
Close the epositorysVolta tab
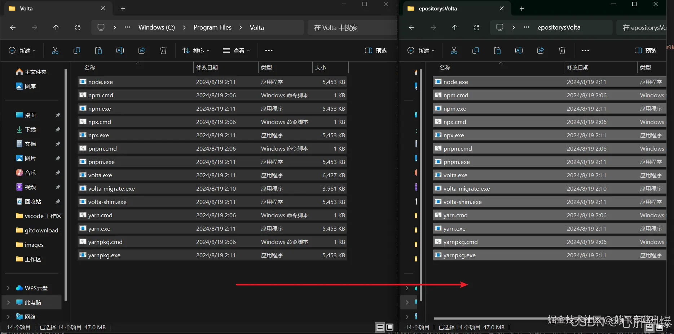pyautogui.click(x=502, y=8)
